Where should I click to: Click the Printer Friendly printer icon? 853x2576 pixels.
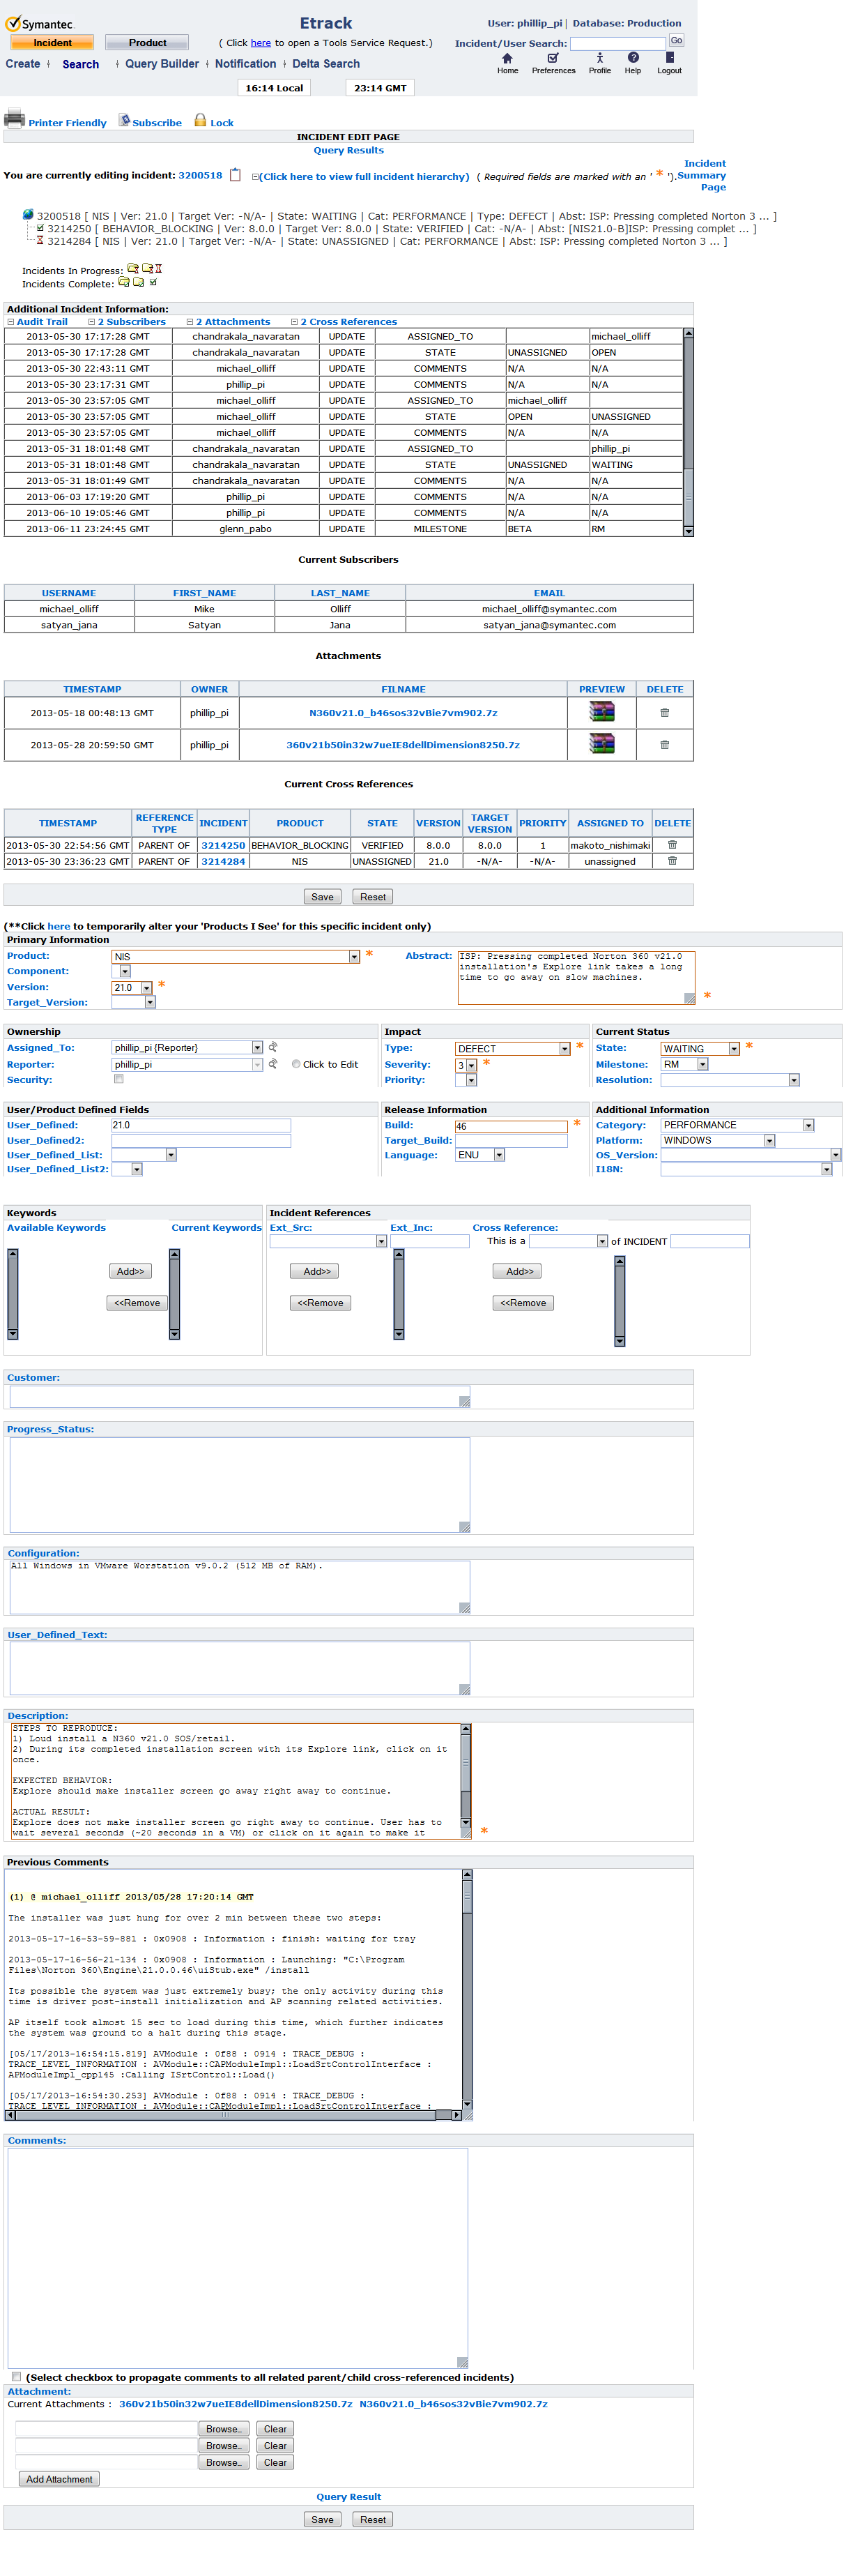[x=15, y=119]
